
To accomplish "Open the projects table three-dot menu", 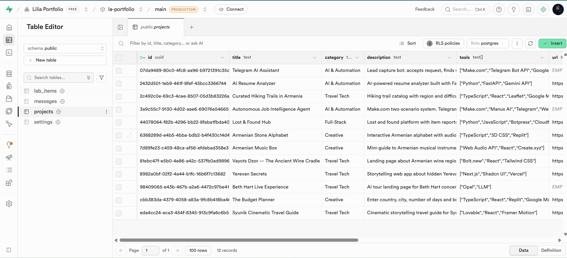I will [107, 112].
